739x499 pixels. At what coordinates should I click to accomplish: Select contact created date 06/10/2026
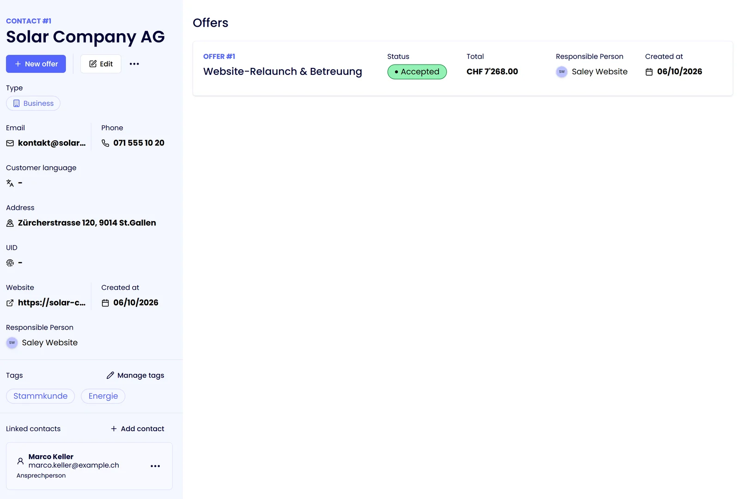point(136,303)
